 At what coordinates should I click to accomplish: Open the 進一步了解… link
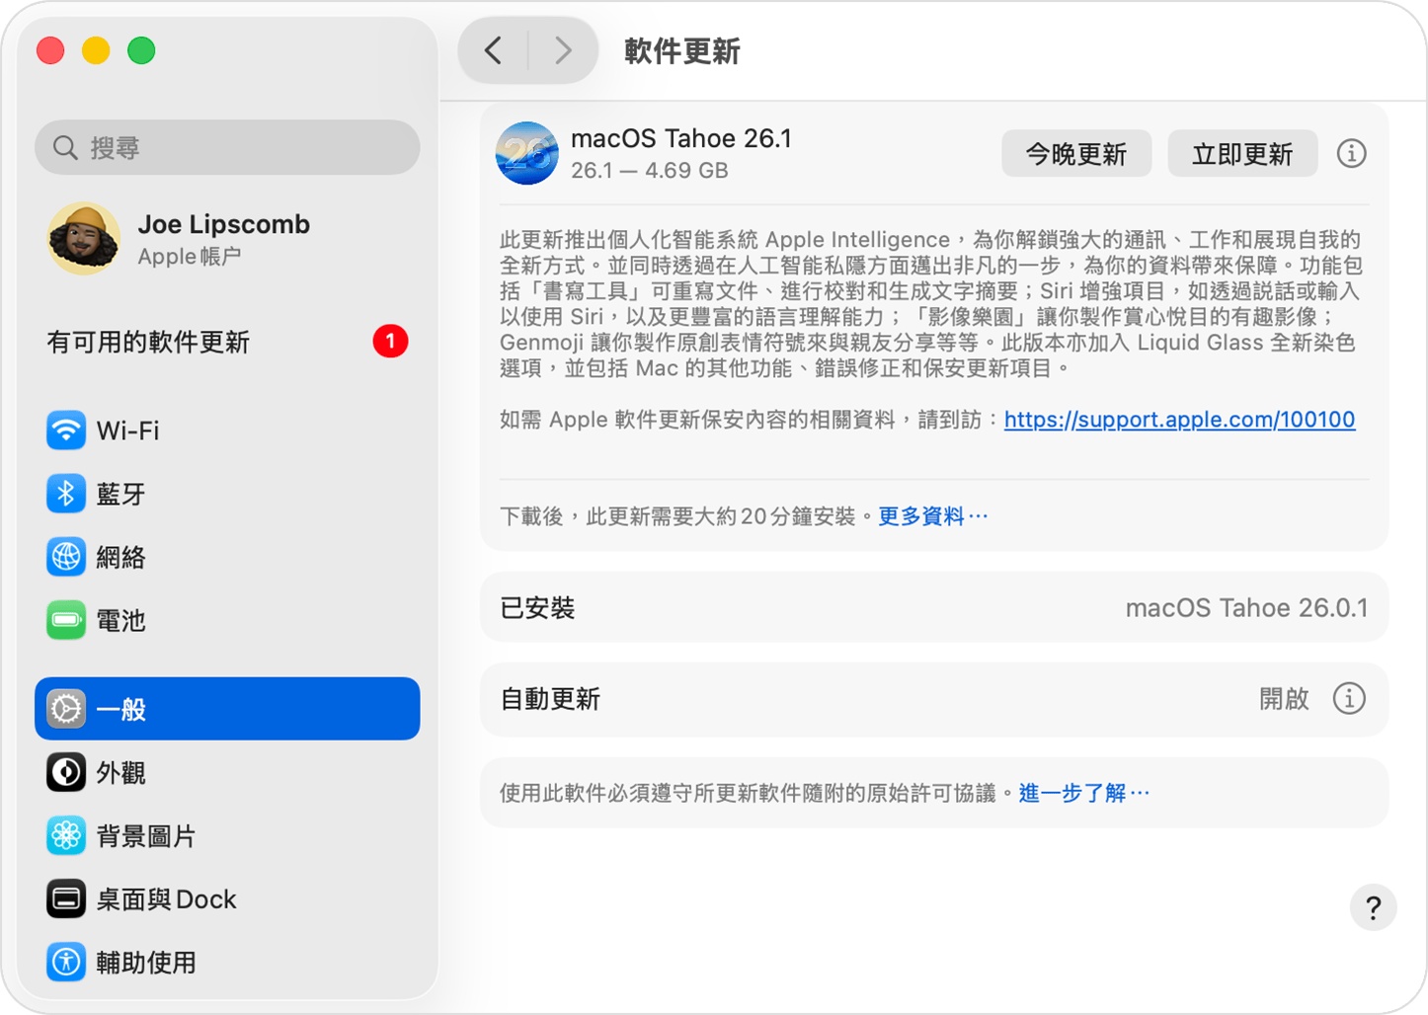1083,793
